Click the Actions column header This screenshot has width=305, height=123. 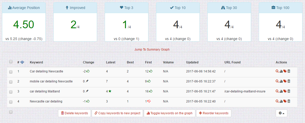pyautogui.click(x=281, y=62)
